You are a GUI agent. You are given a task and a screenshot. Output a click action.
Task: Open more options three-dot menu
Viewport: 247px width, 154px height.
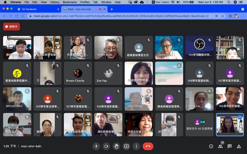[136, 146]
